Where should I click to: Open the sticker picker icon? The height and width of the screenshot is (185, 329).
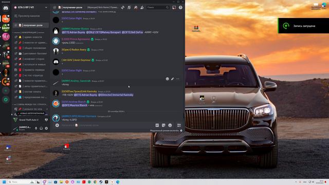[x=163, y=125]
